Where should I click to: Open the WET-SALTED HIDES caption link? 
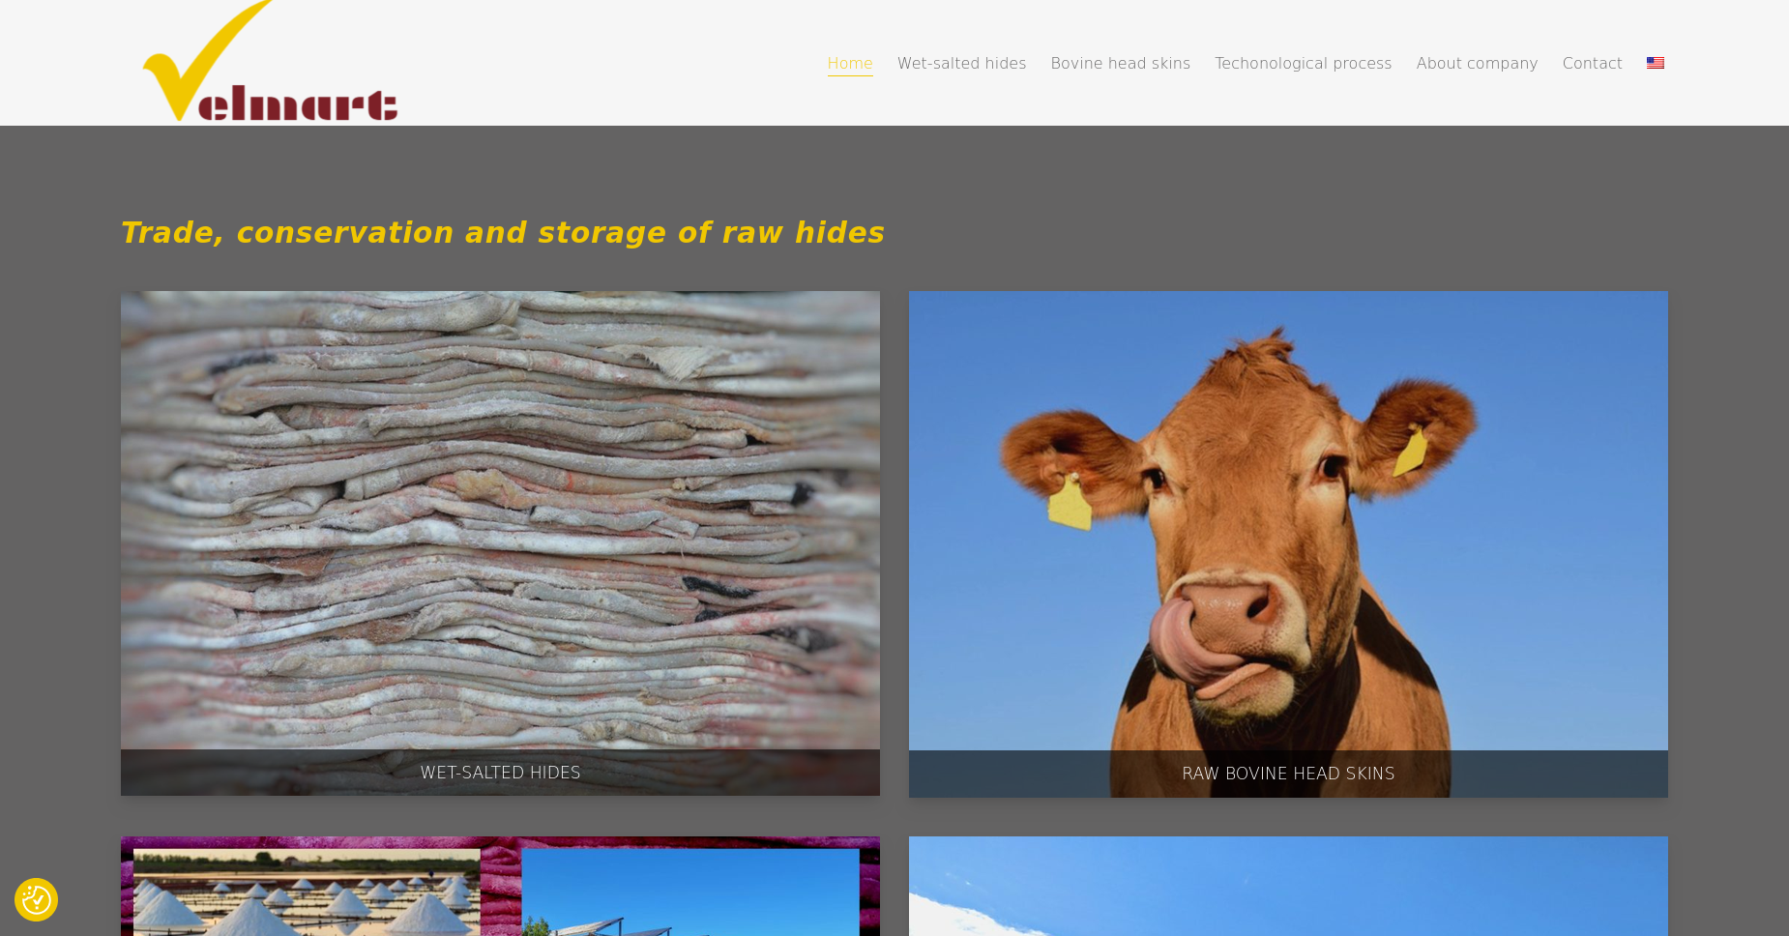click(500, 773)
